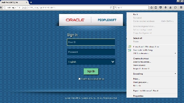The image size is (184, 103).
Task: Open the hamburger menu
Action: point(181,7)
